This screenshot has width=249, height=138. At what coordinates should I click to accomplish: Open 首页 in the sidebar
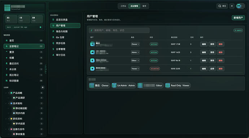point(24,41)
